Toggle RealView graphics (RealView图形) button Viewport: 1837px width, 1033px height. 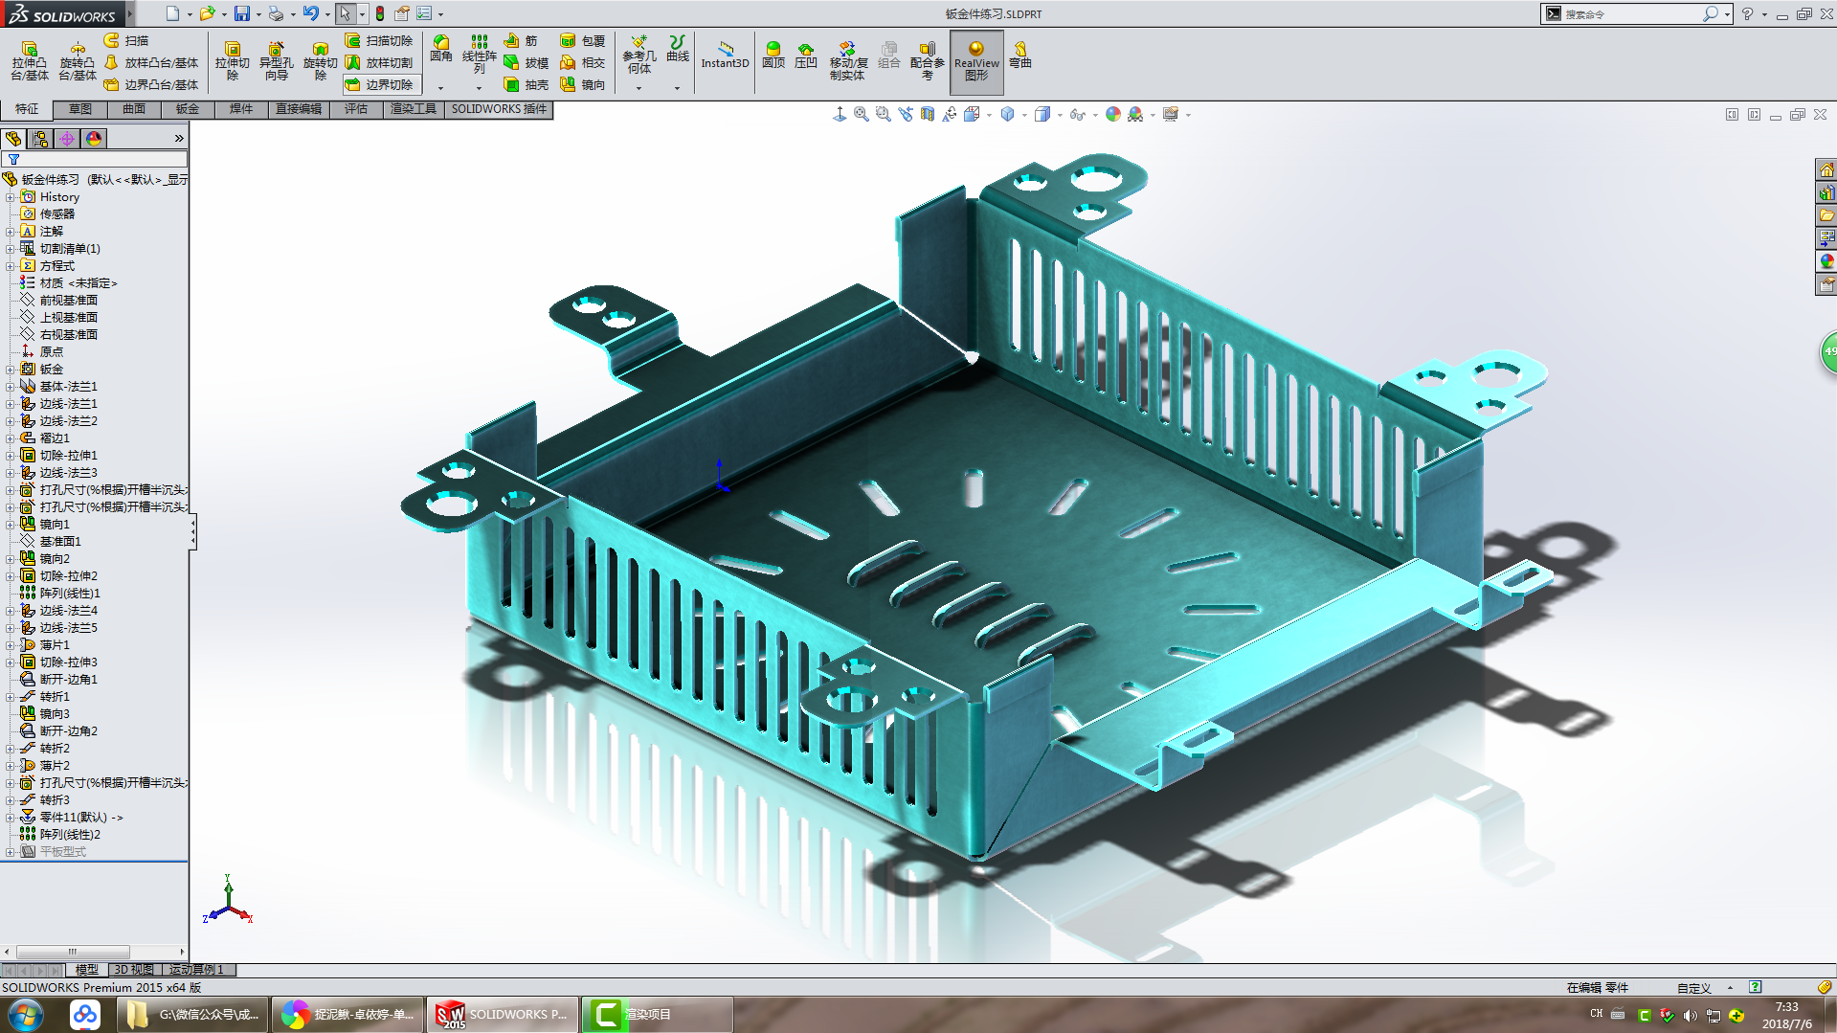pyautogui.click(x=976, y=61)
